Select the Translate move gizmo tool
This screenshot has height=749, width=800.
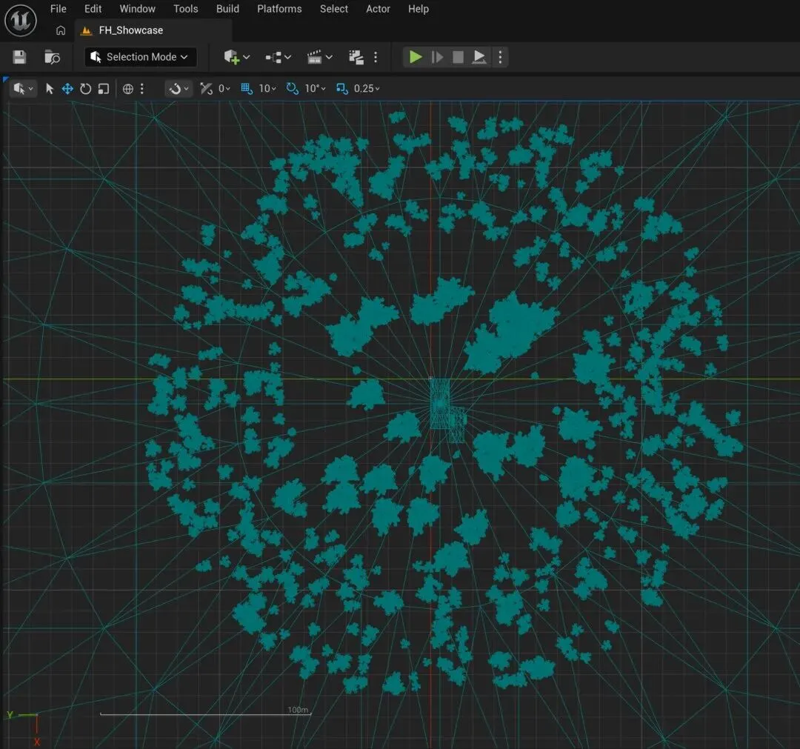(67, 89)
